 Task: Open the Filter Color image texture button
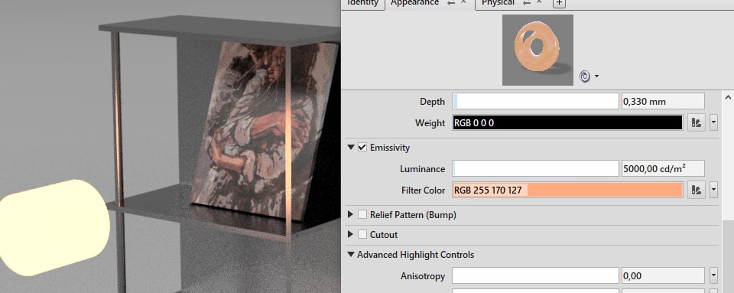click(697, 190)
